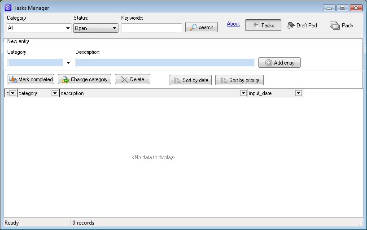Maximize the Tasks Manager window
The width and height of the screenshot is (367, 230).
[x=342, y=8]
